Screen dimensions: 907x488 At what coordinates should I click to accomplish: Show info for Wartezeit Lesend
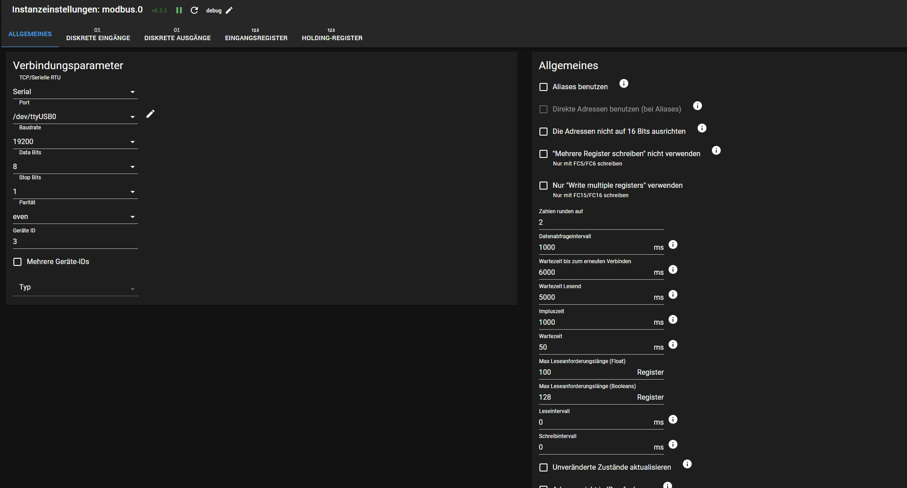pyautogui.click(x=673, y=294)
